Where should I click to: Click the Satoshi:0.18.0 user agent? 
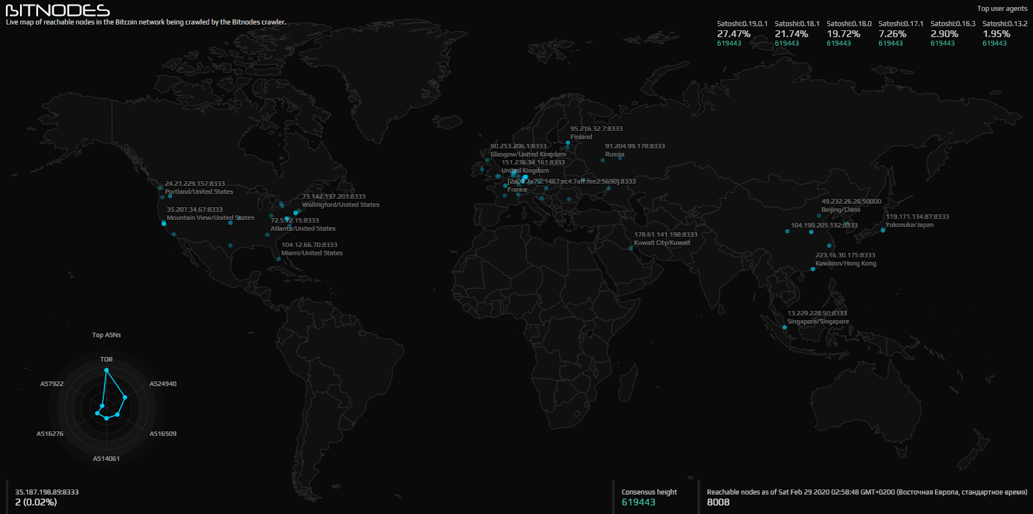click(x=849, y=24)
